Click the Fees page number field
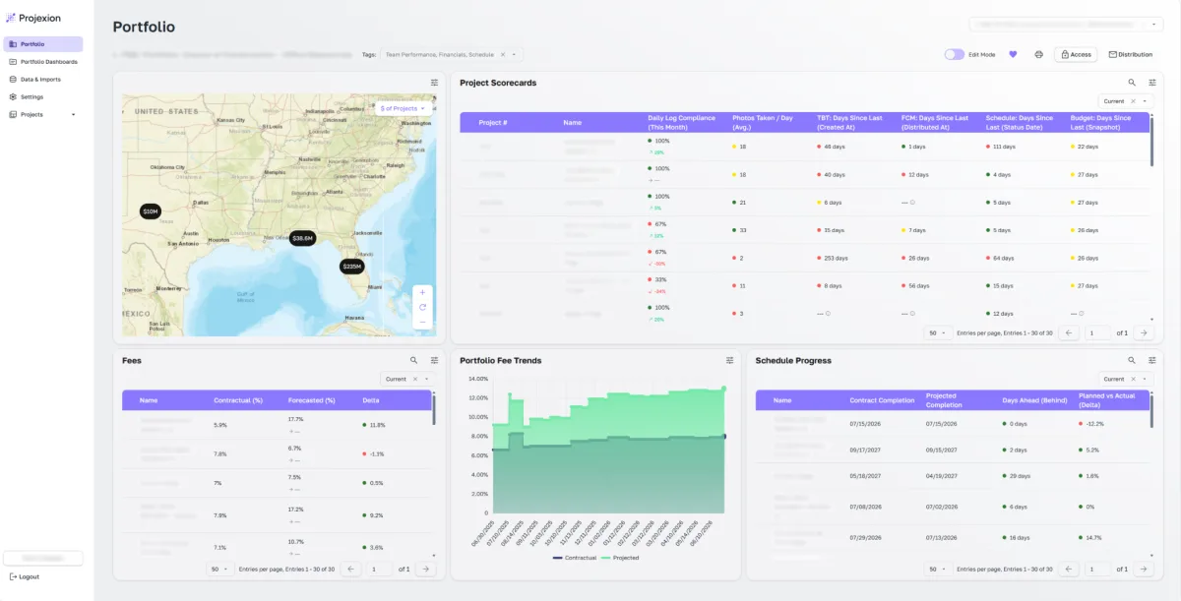Image resolution: width=1181 pixels, height=601 pixels. [x=380, y=569]
